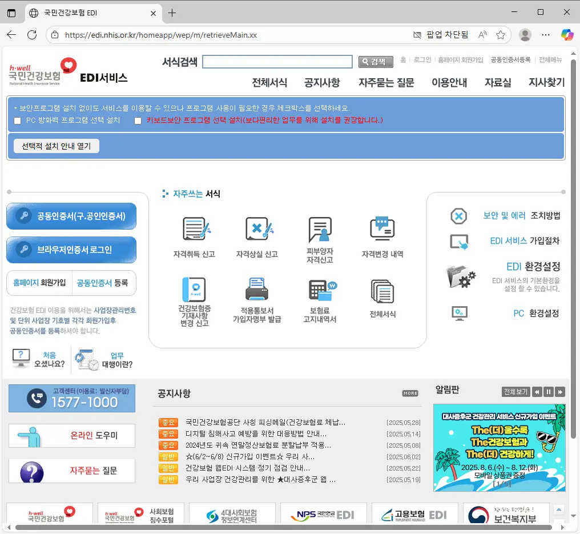Open the browser profile avatar
The height and width of the screenshot is (534, 580).
point(525,35)
